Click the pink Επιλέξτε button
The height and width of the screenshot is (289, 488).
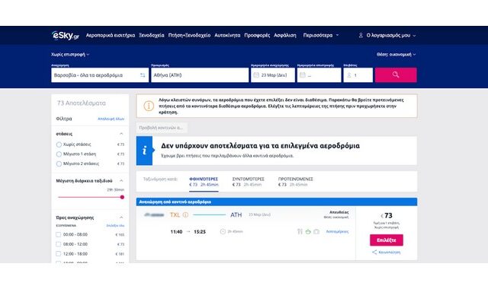(387, 240)
